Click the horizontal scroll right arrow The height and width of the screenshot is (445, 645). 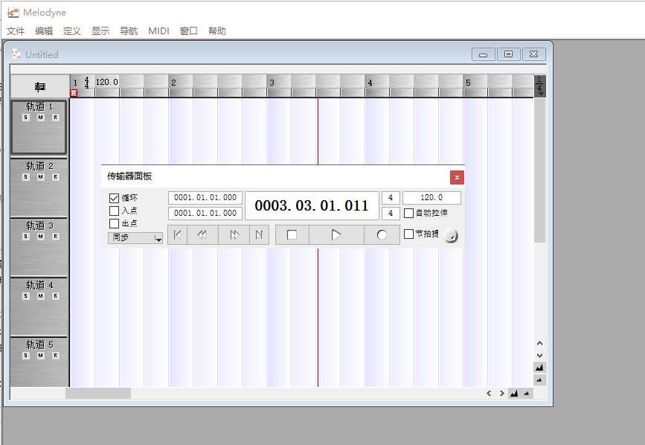point(501,394)
